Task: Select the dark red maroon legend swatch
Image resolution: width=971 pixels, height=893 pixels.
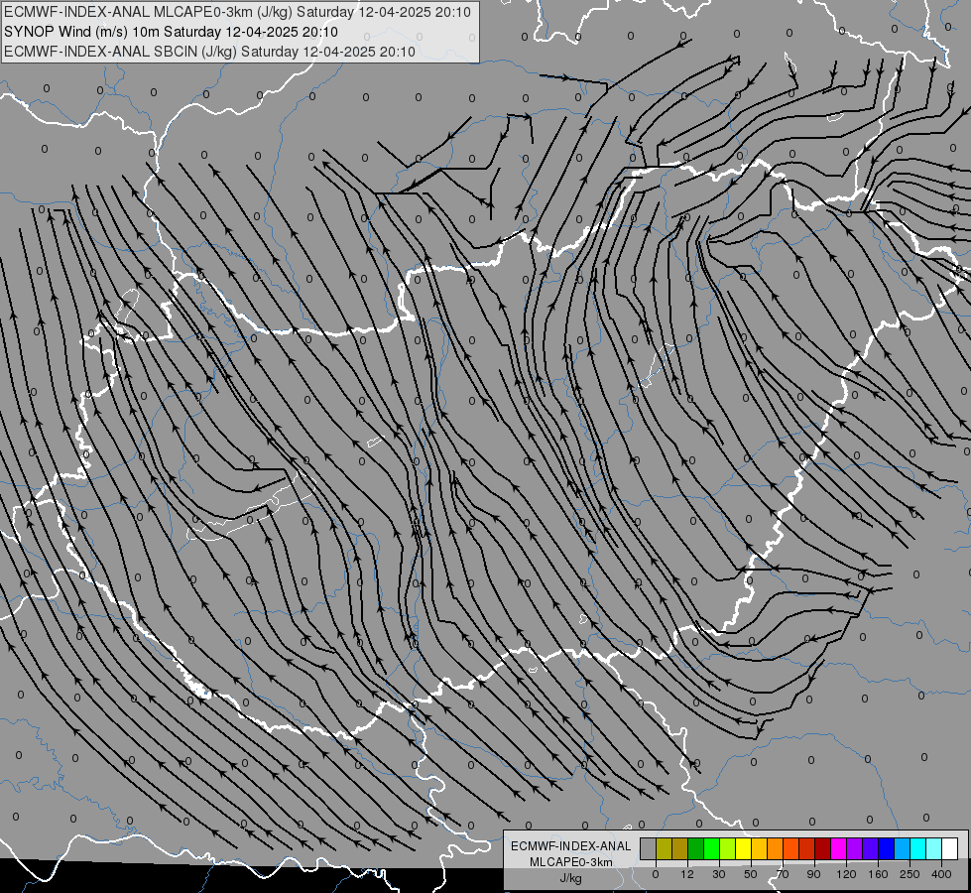Action: (822, 848)
